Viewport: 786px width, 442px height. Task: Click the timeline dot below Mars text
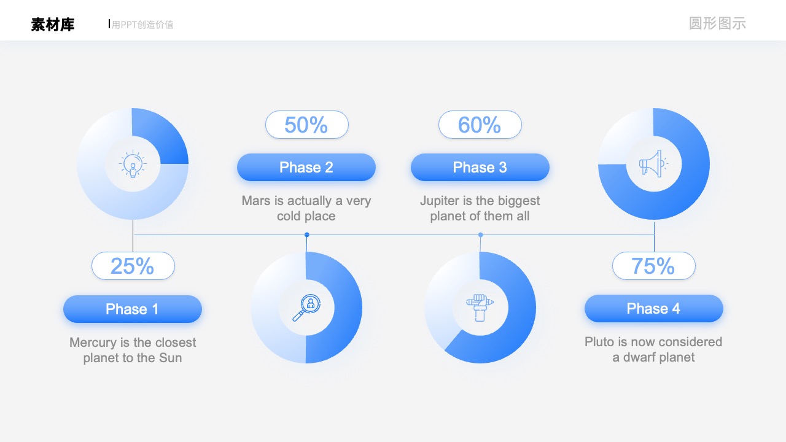307,235
